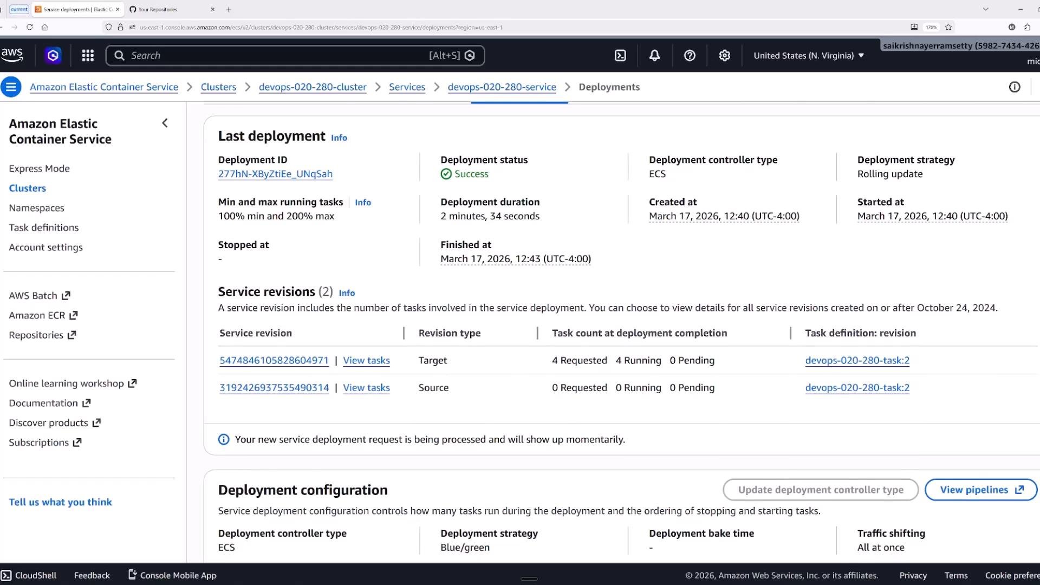This screenshot has width=1040, height=585.
Task: Bookmark this page with the star icon
Action: 948,27
